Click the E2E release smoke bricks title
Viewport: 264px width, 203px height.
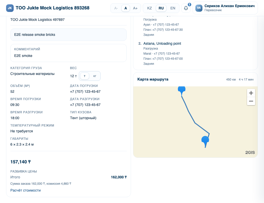[x=35, y=35]
